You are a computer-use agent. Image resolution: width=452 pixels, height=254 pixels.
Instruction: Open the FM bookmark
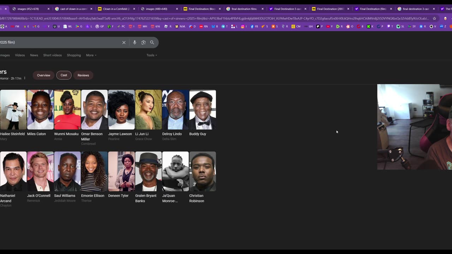[x=15, y=26]
